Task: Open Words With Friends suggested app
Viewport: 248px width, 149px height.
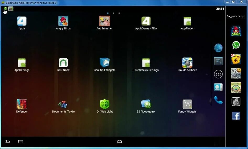Action: click(236, 59)
